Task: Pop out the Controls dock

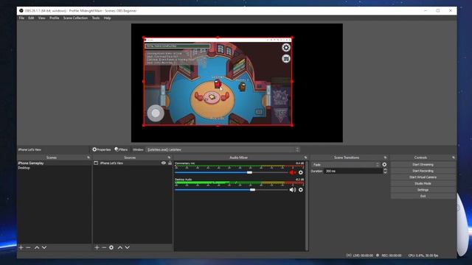Action: tap(454, 158)
